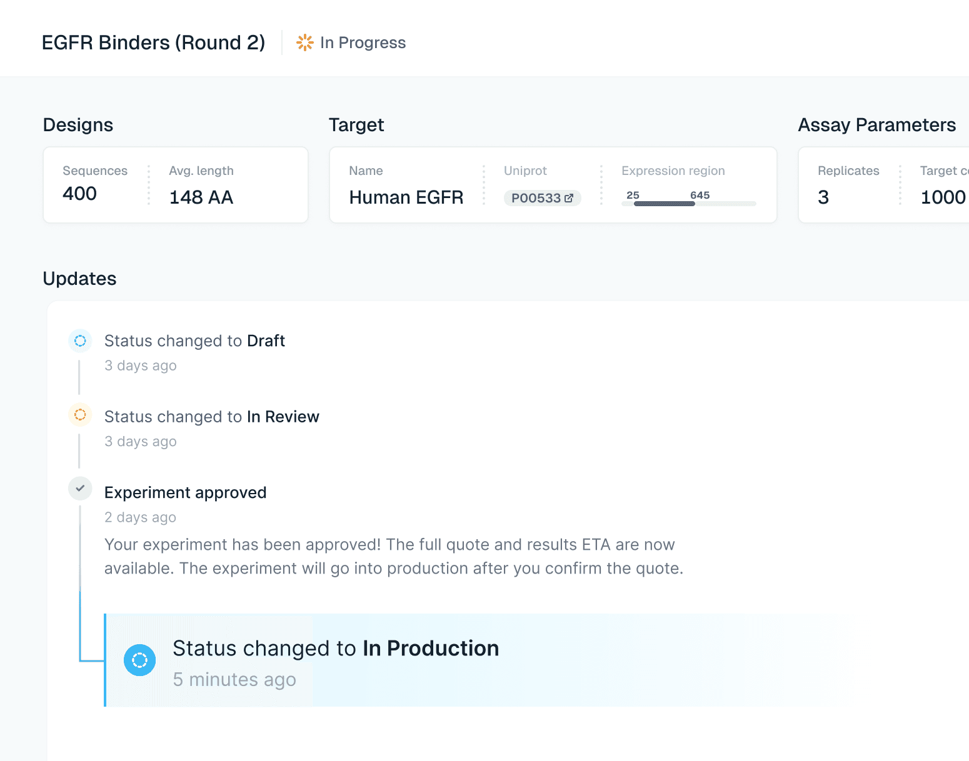The image size is (969, 761).
Task: Click the EGFR Binders (Round 2) title
Action: pos(153,42)
